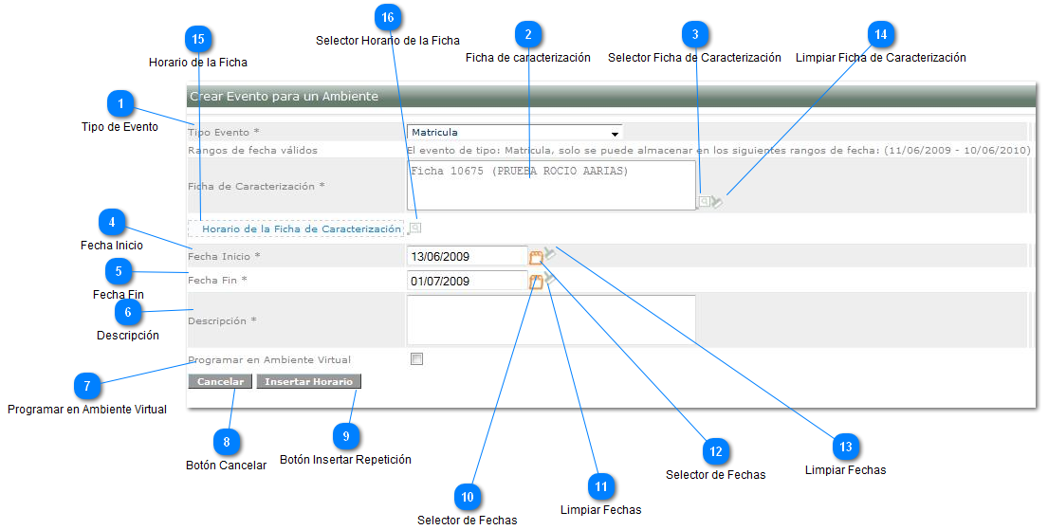Click the Horario de la Ficha selector icon
Image resolution: width=1048 pixels, height=530 pixels.
(x=415, y=228)
